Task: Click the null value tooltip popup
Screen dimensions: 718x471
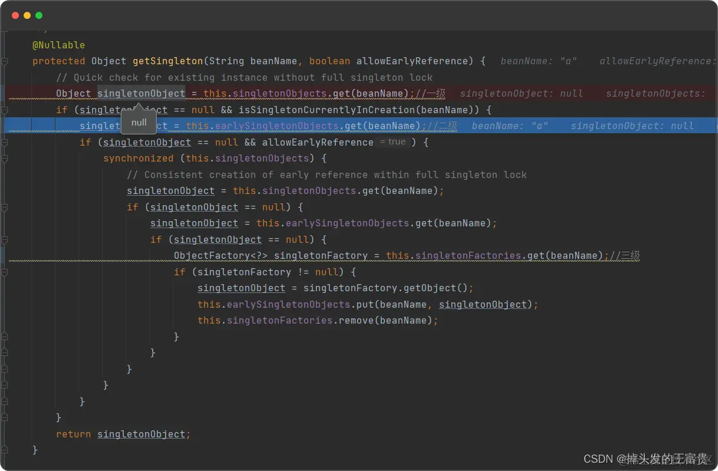Action: pyautogui.click(x=139, y=123)
